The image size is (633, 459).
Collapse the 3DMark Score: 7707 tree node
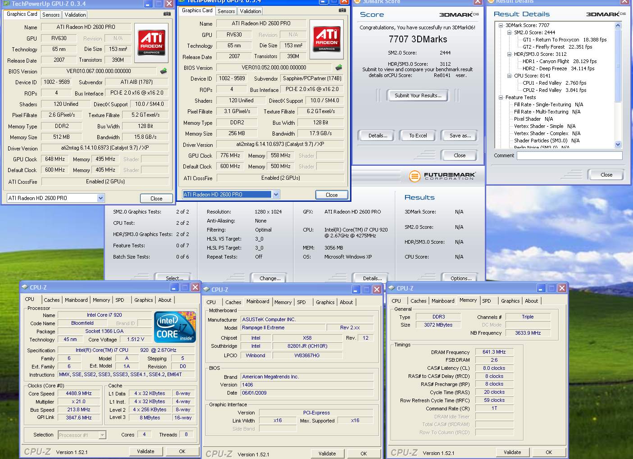tap(501, 25)
